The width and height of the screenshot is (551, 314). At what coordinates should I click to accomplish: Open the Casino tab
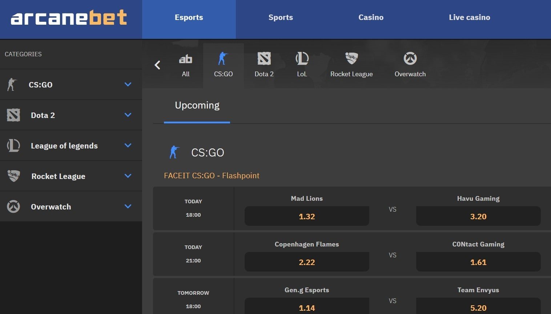click(371, 17)
